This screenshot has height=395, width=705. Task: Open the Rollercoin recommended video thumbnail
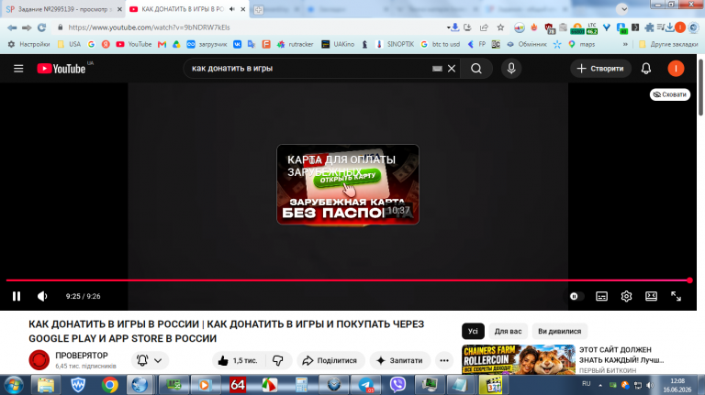(519, 359)
